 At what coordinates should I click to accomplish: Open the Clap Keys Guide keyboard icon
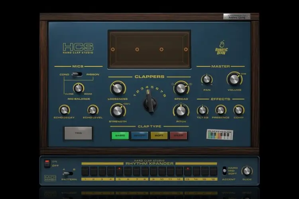tap(220, 135)
